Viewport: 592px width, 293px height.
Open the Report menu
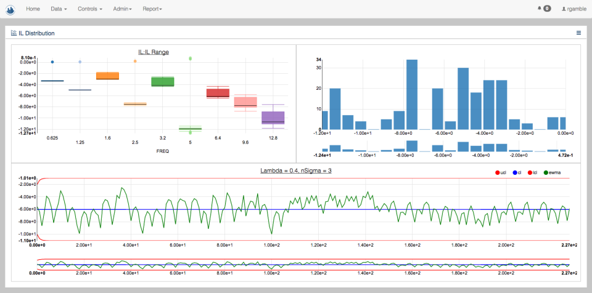[152, 9]
